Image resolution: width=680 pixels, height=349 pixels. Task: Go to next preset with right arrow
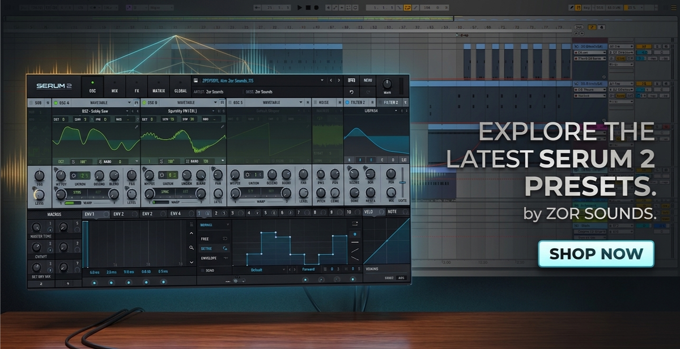click(x=339, y=80)
